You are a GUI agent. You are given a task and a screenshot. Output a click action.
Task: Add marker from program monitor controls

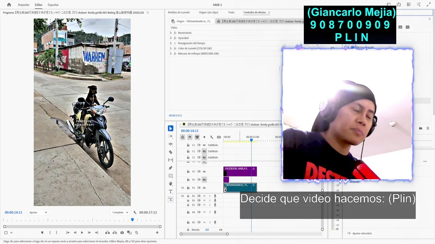[x=42, y=233]
